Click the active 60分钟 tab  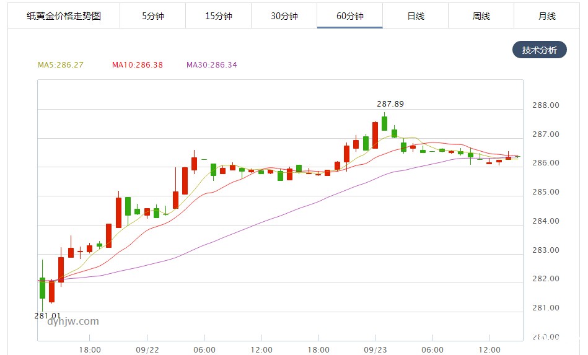pyautogui.click(x=349, y=16)
